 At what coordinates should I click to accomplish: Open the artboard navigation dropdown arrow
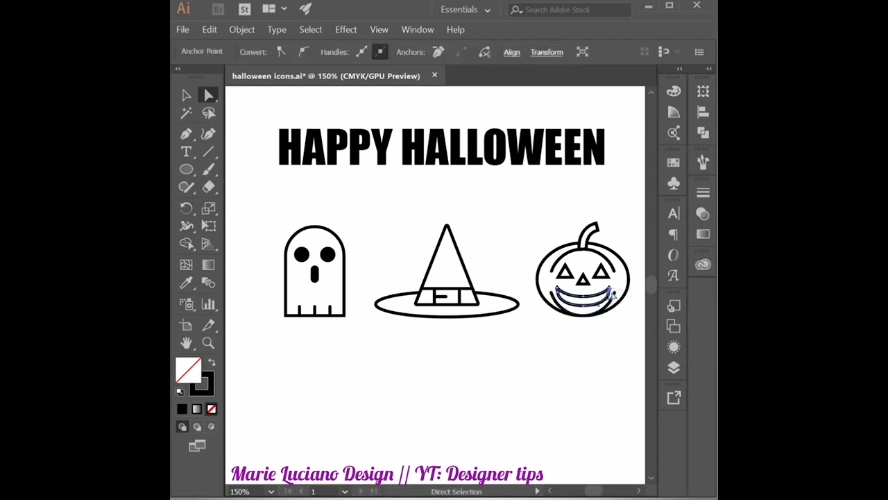pyautogui.click(x=344, y=492)
